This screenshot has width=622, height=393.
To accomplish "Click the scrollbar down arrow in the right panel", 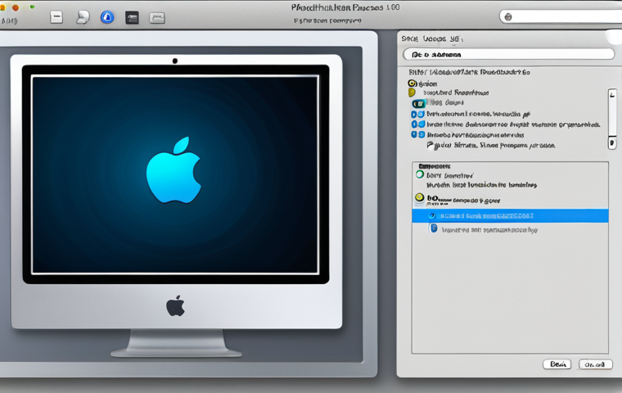I will coord(612,143).
